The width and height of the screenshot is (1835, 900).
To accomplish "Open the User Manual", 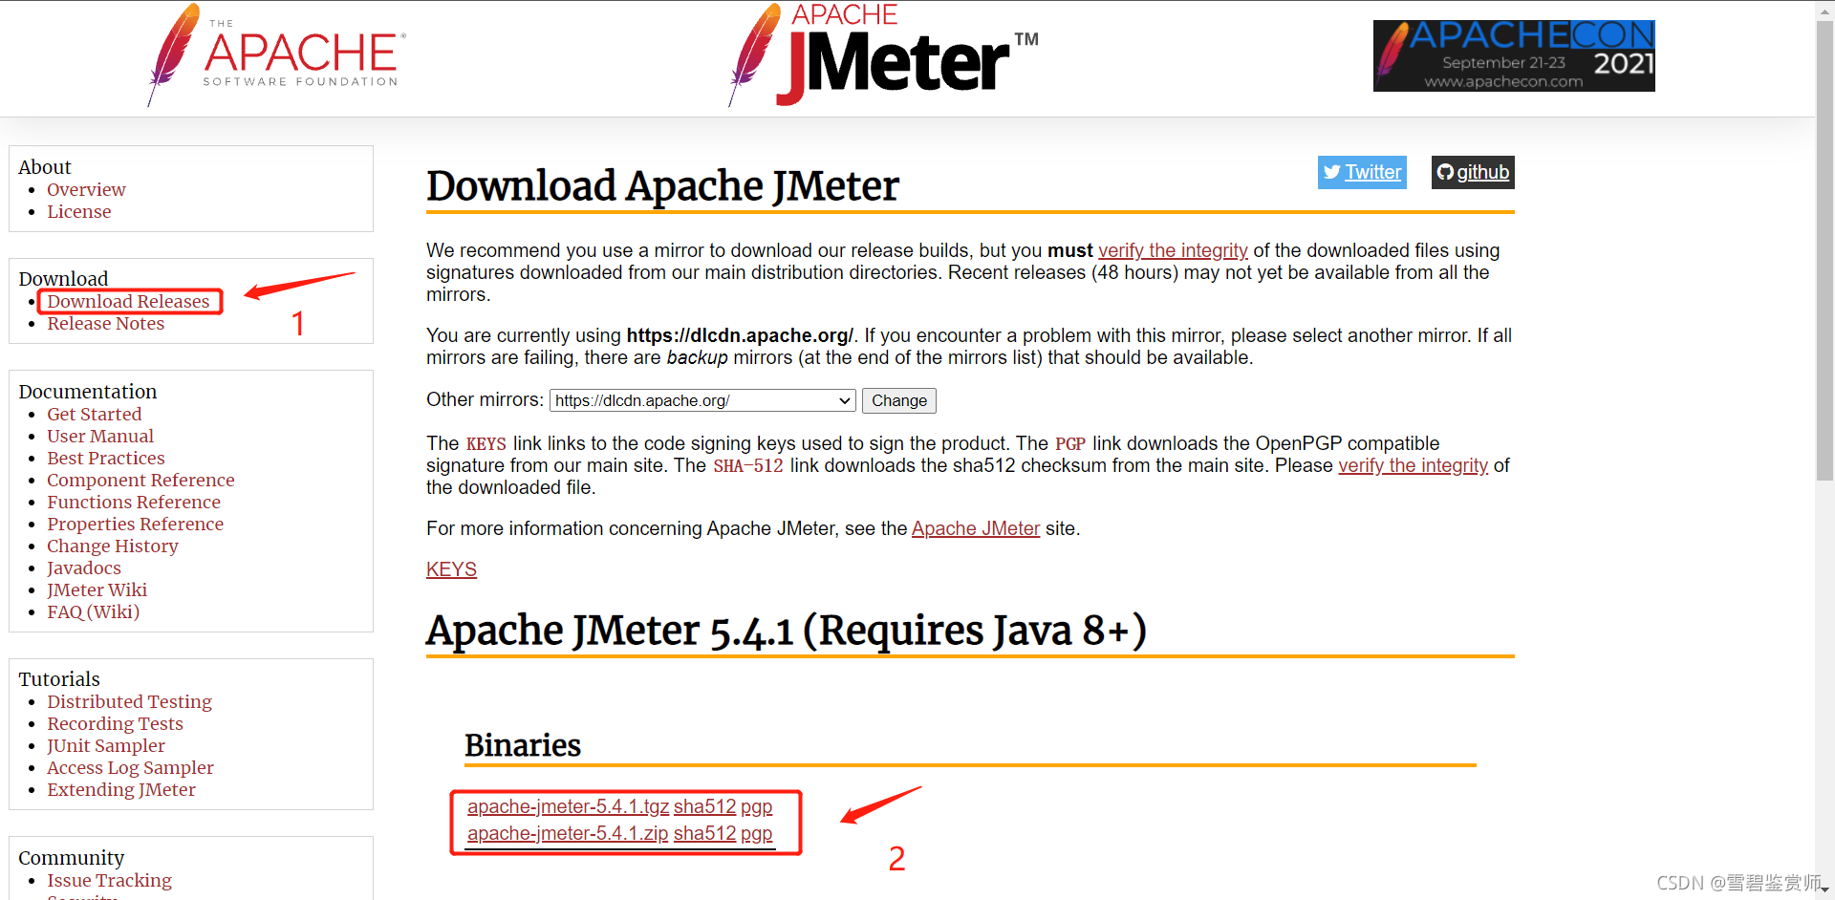I will (x=100, y=436).
